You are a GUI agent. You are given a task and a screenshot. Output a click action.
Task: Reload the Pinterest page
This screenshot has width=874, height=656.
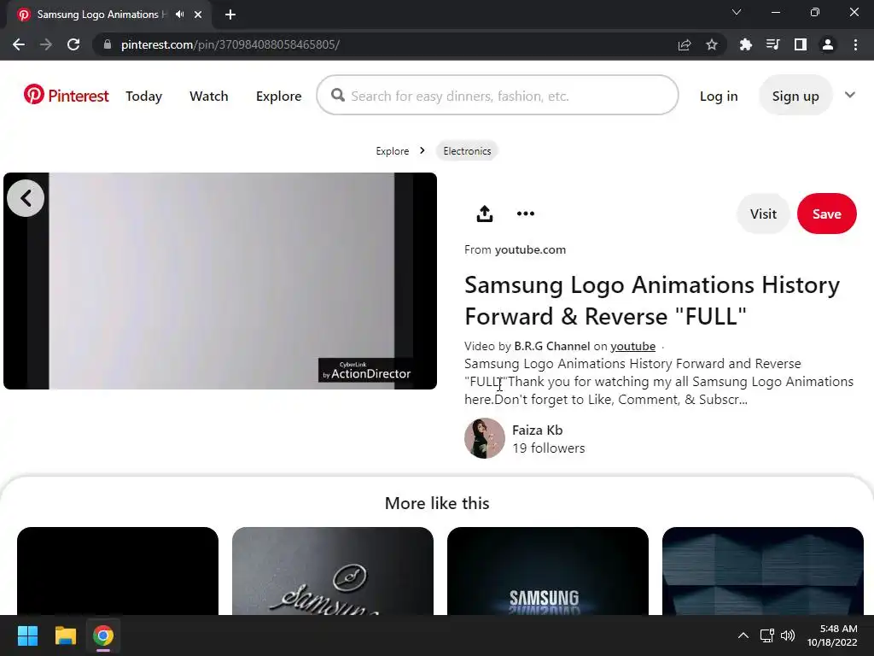pos(73,44)
